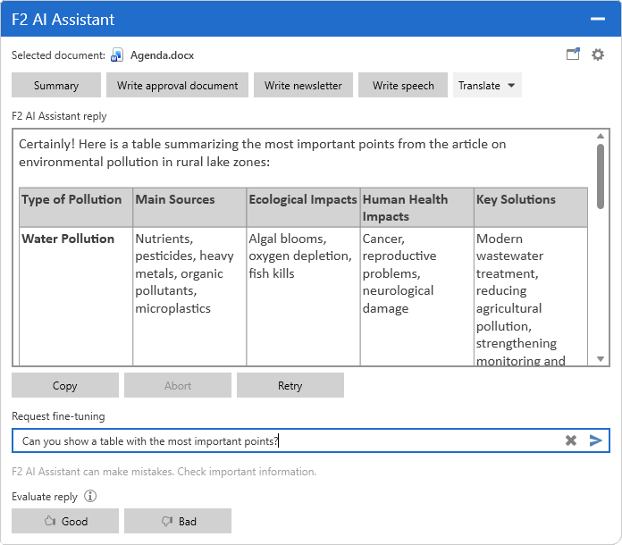Click Write approval document
This screenshot has height=545, width=622.
[177, 85]
